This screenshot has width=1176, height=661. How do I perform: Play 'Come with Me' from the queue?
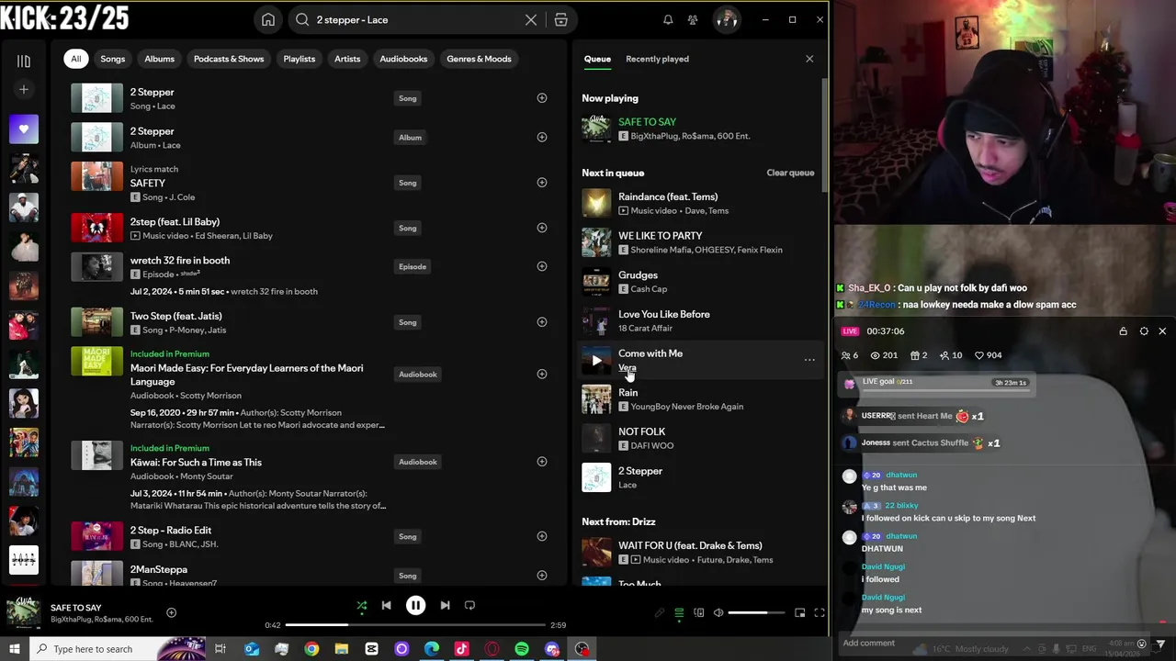pyautogui.click(x=596, y=361)
